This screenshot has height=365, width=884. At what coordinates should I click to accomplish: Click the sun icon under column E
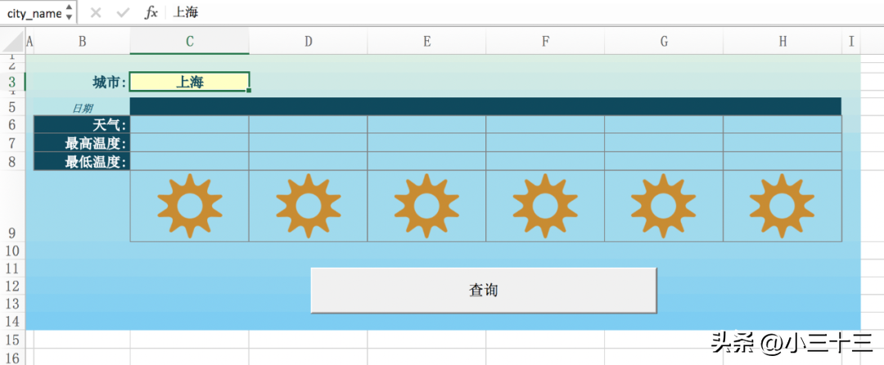[426, 205]
